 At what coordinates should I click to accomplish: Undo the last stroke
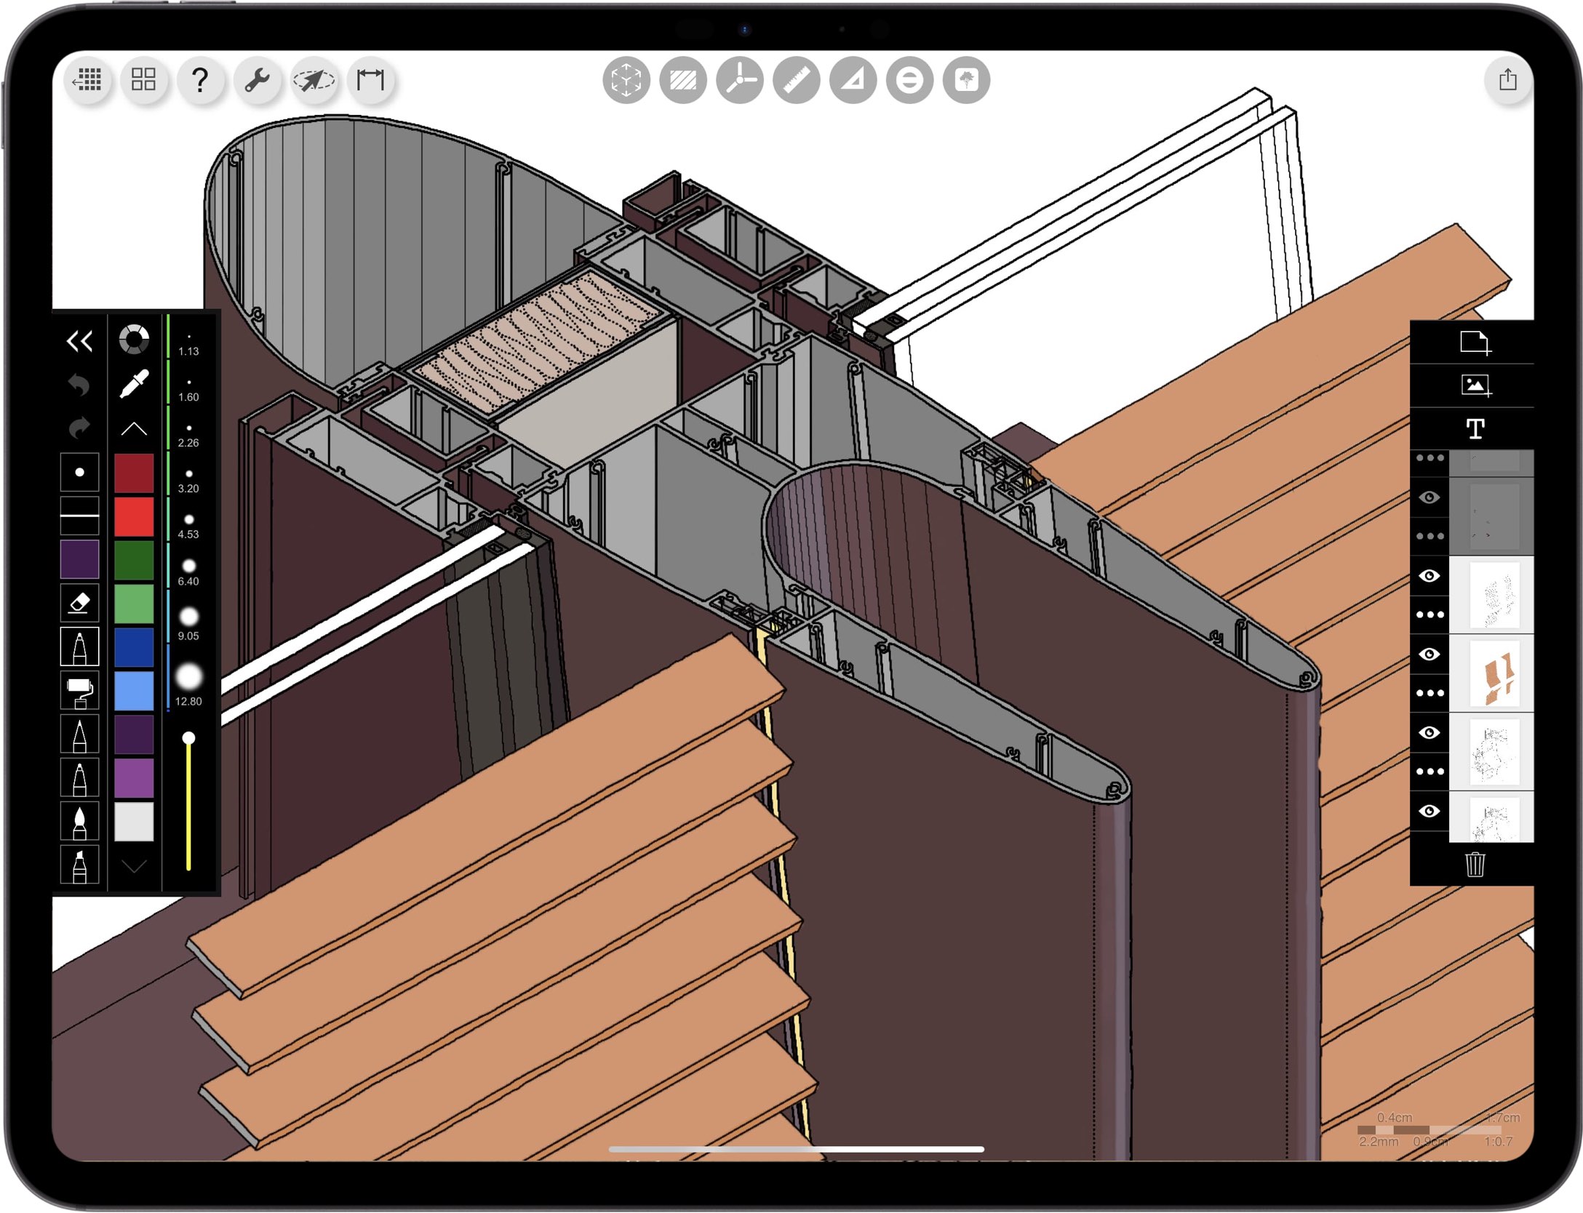coord(79,385)
